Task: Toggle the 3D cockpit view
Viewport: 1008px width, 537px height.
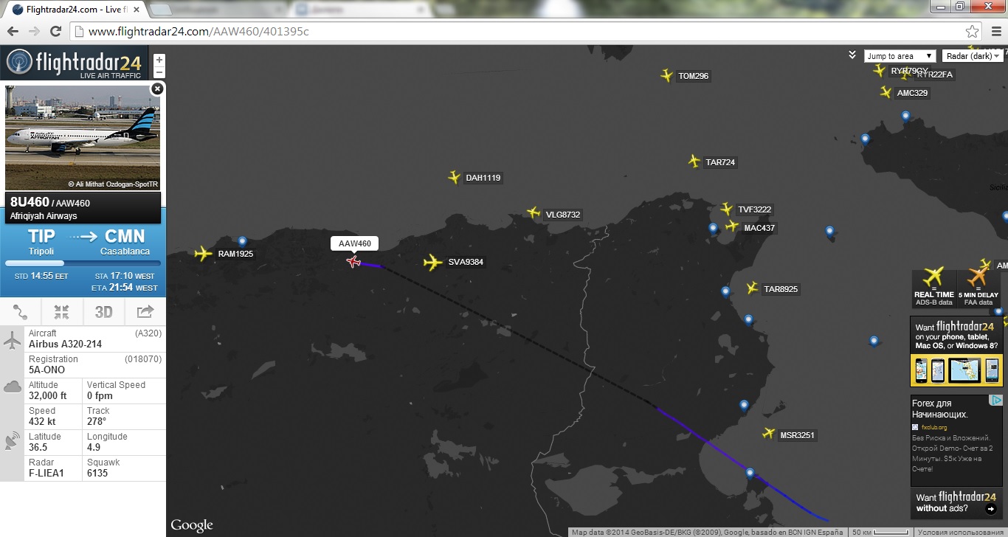Action: (103, 312)
